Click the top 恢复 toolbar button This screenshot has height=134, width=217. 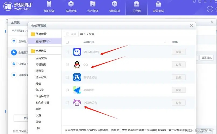tap(71, 34)
